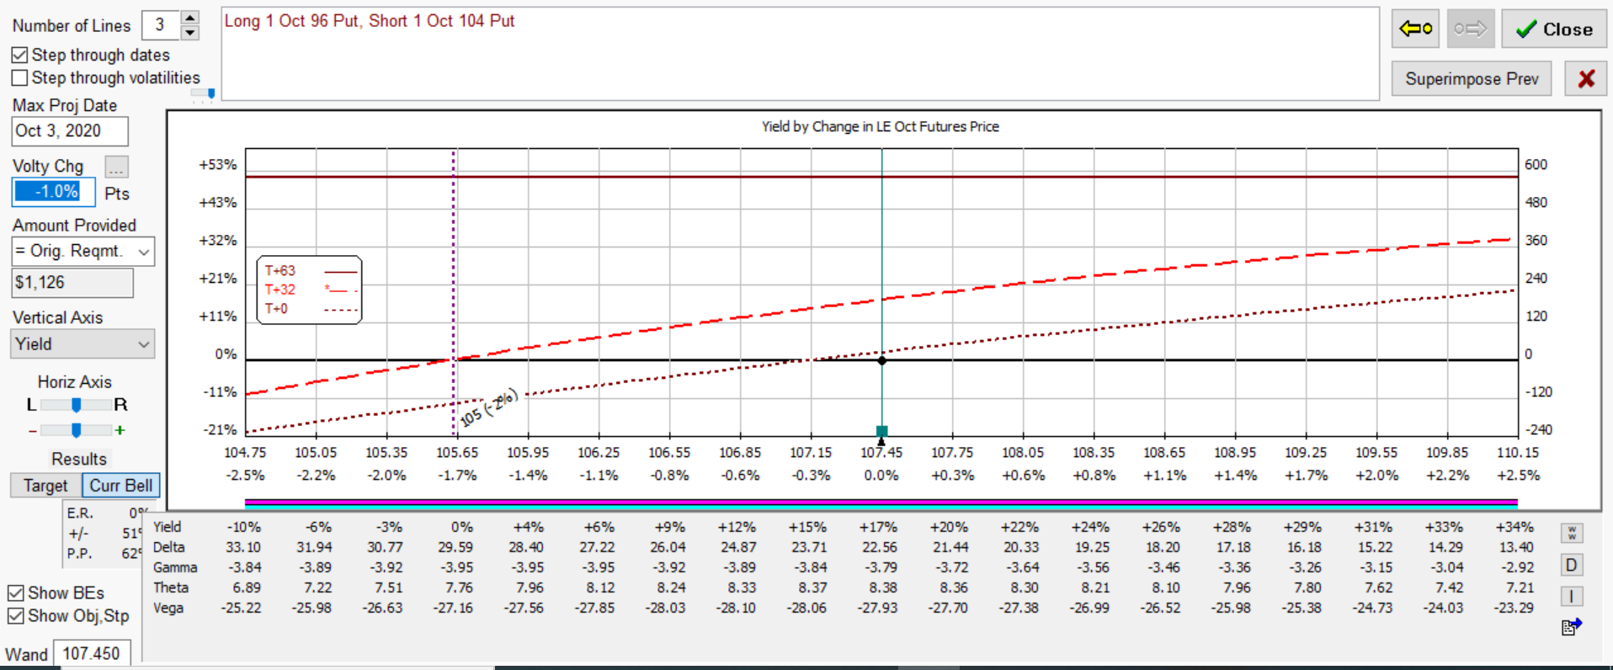Enable Step through dates checkbox

pos(20,56)
